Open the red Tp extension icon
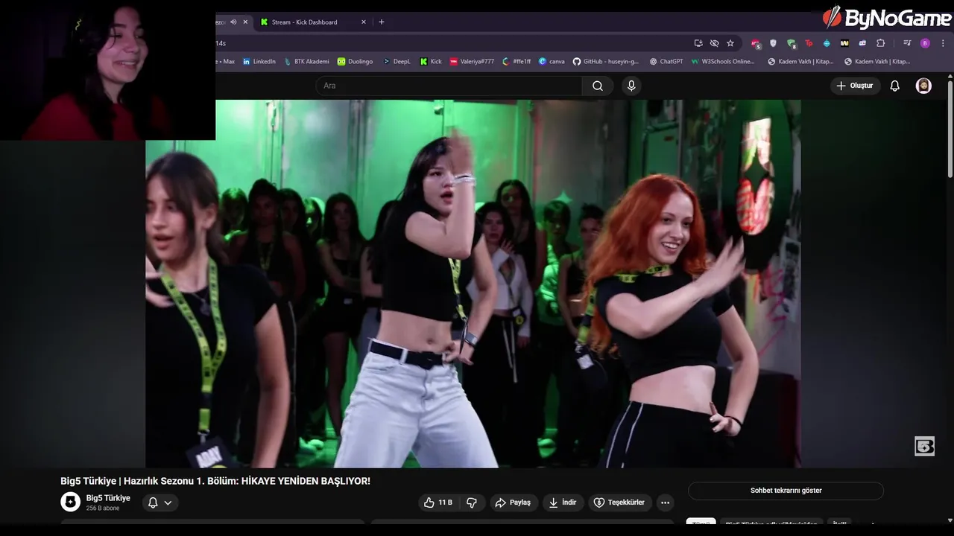Viewport: 954px width, 536px height. coord(809,43)
